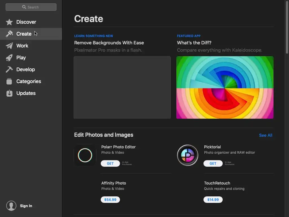Click the user account avatar icon
The width and height of the screenshot is (289, 217).
[x=11, y=206]
